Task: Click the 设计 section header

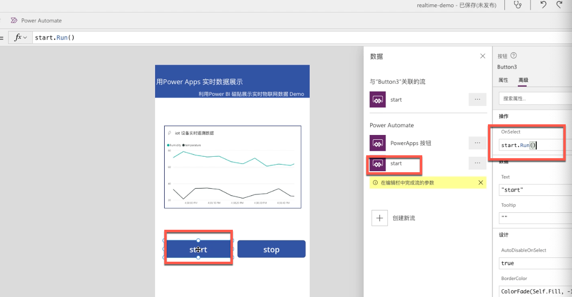Action: 503,235
